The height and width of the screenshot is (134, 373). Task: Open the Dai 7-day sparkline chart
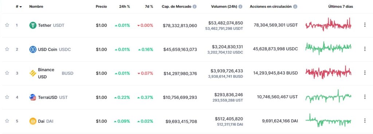(328, 120)
